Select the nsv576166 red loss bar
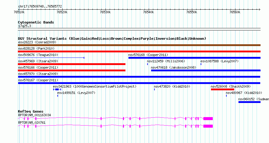 (x=72, y=70)
